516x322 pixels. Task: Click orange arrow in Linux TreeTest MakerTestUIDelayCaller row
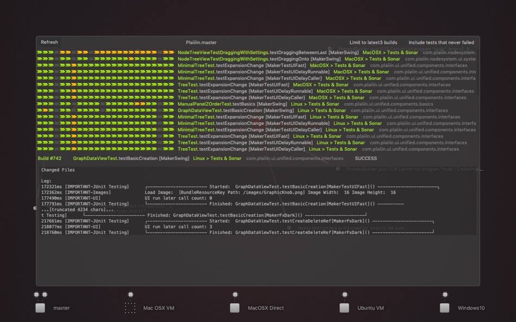pyautogui.click(x=74, y=149)
